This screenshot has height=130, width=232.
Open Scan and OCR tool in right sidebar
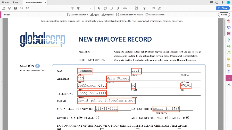point(229,46)
